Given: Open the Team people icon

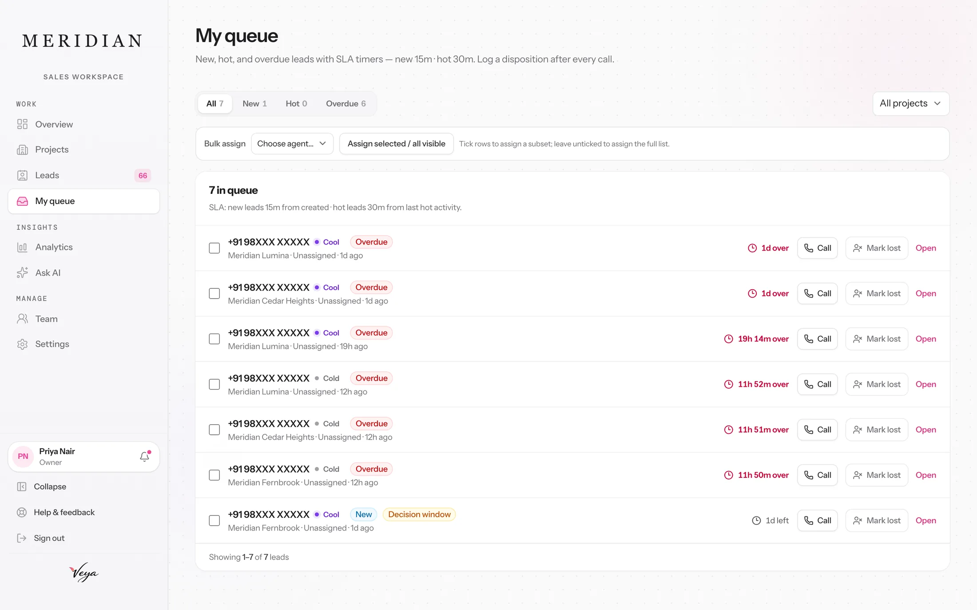Looking at the screenshot, I should click(22, 319).
